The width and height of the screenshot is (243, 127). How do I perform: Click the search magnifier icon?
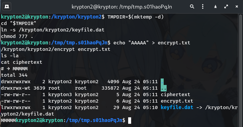pyautogui.click(x=192, y=6)
